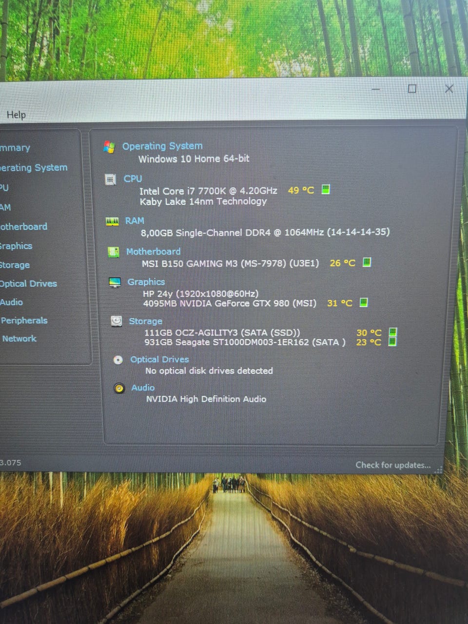Open the RAM sidebar section
The image size is (468, 624).
(5, 207)
